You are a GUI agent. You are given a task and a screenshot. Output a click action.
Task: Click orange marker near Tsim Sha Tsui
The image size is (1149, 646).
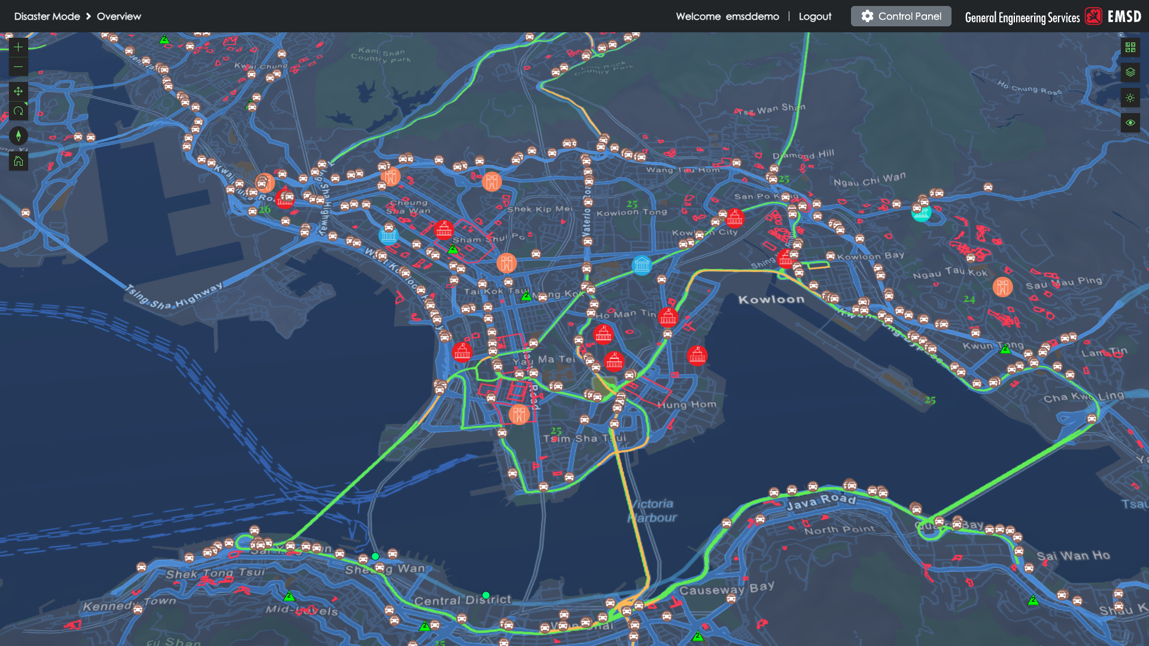click(519, 414)
